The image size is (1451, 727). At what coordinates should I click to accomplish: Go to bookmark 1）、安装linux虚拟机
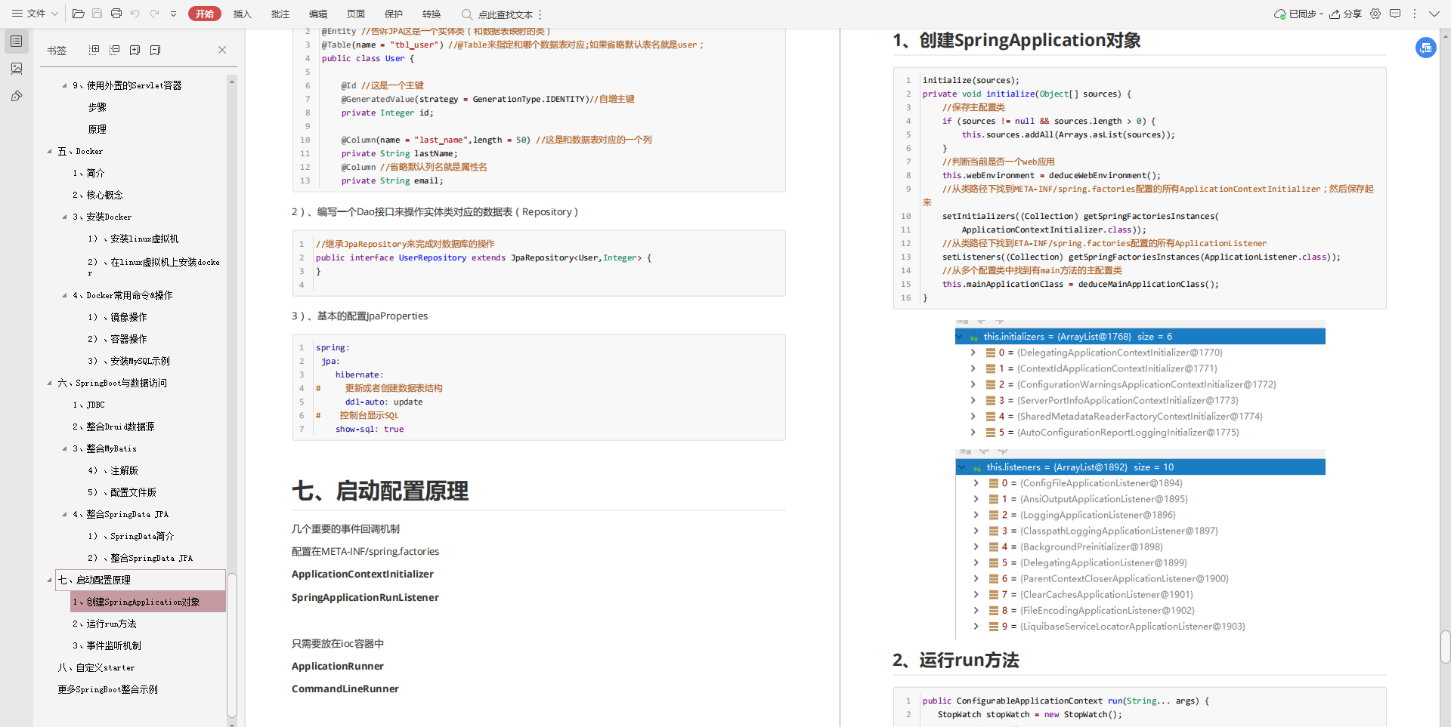coord(133,239)
